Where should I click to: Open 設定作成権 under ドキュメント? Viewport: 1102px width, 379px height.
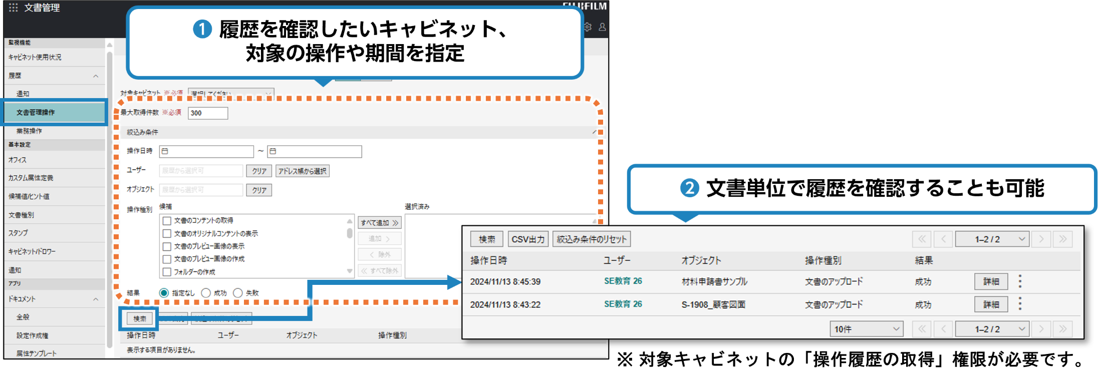click(x=54, y=335)
